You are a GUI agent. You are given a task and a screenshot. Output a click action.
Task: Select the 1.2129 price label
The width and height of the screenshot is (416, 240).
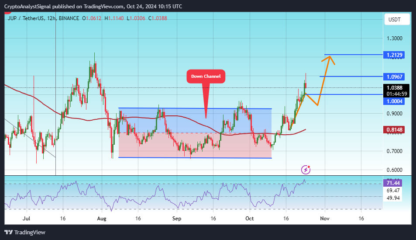[394, 55]
